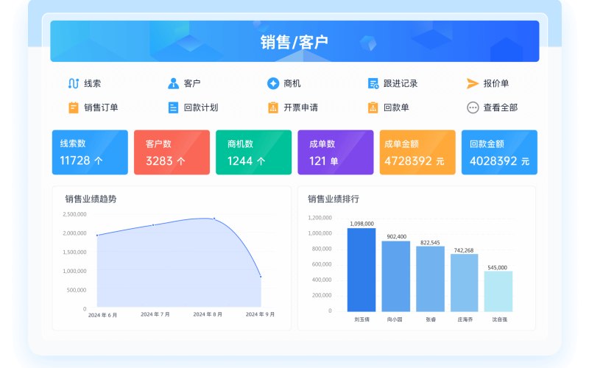Open the 客户 label link
The width and height of the screenshot is (589, 368).
[192, 83]
